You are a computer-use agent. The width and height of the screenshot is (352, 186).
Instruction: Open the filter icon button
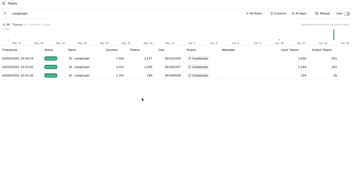coord(5,13)
